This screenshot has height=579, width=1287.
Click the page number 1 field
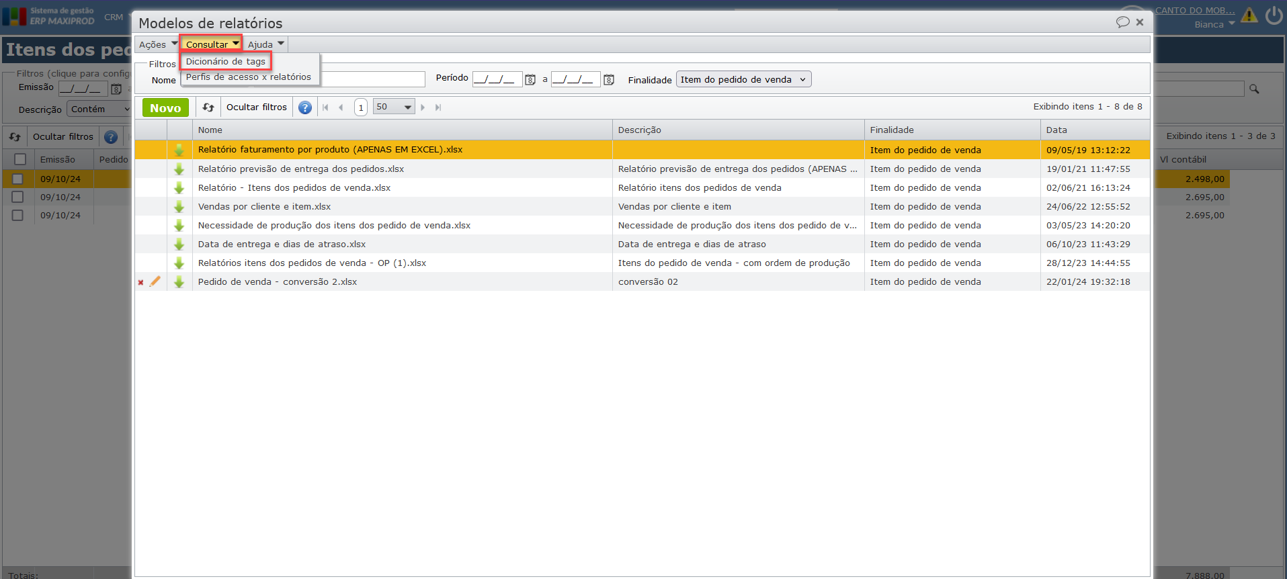pyautogui.click(x=361, y=107)
